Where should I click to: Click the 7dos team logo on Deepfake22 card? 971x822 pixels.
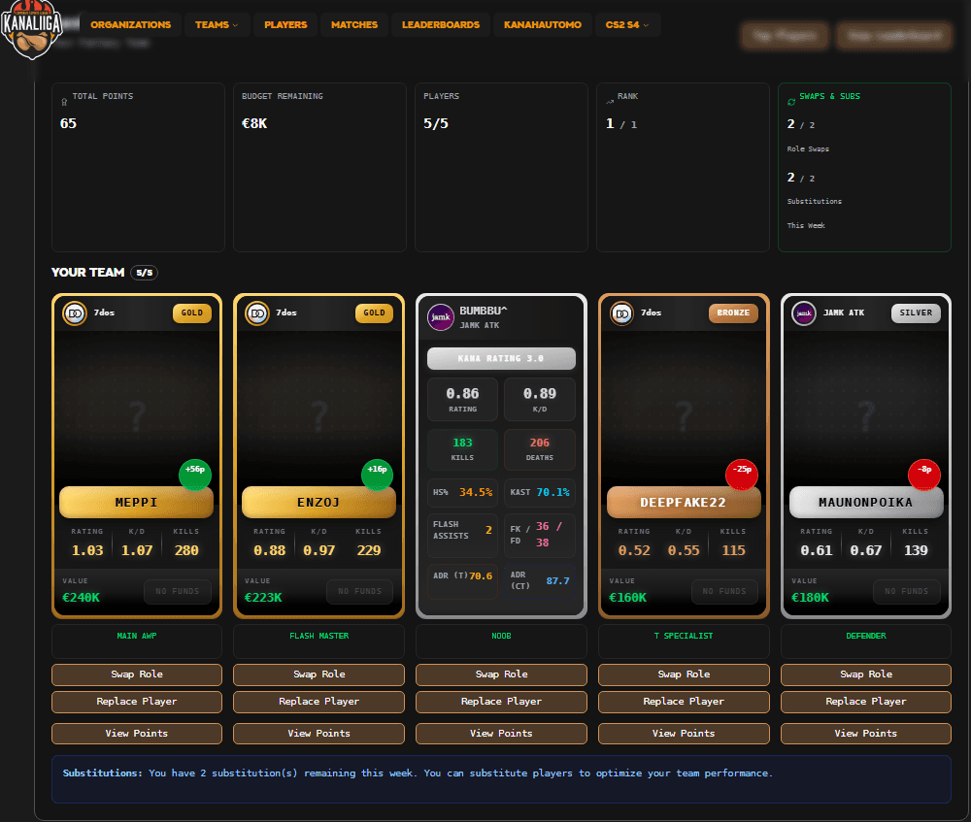(x=621, y=313)
